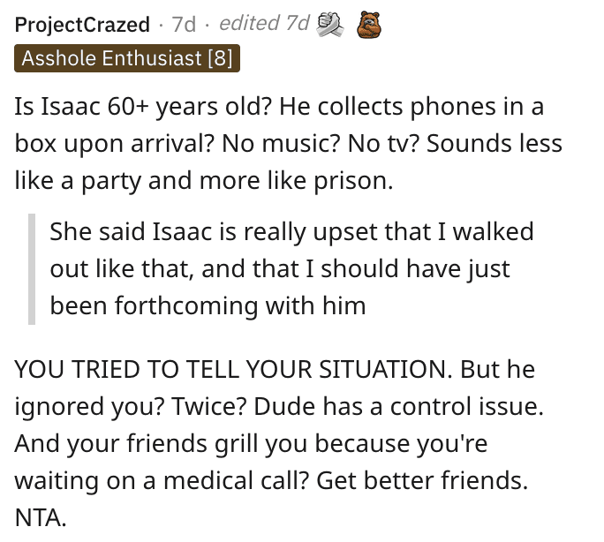Viewport: 604px width, 542px height.
Task: Open the ProjectCrazed user profile
Action: (x=82, y=25)
